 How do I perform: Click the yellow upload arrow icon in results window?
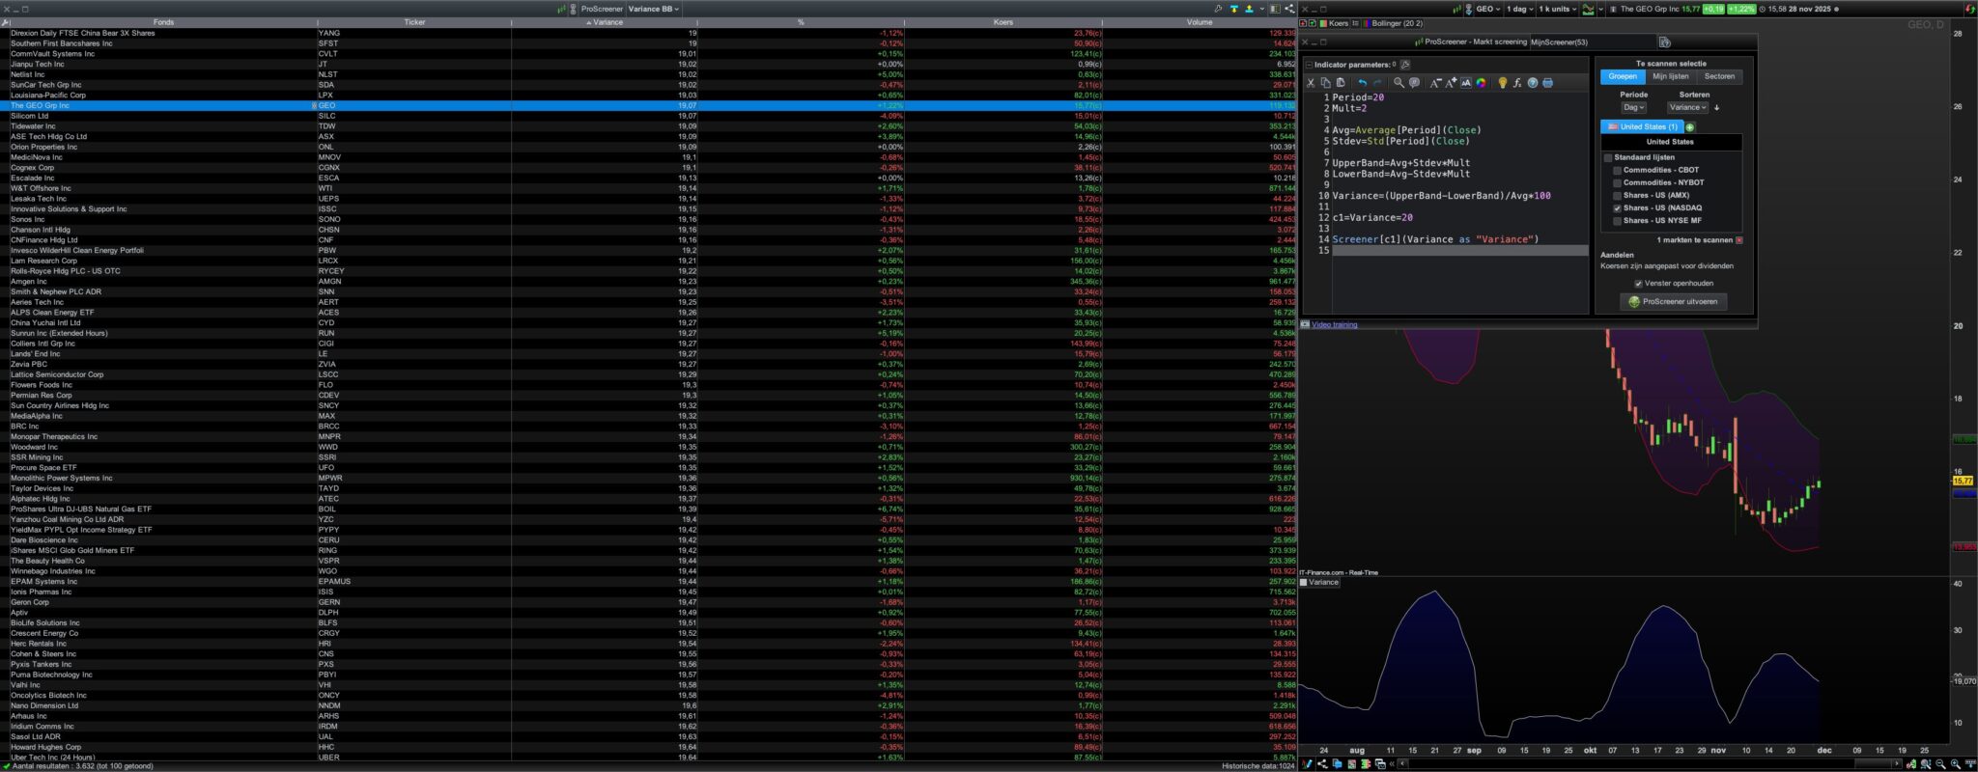(1249, 9)
